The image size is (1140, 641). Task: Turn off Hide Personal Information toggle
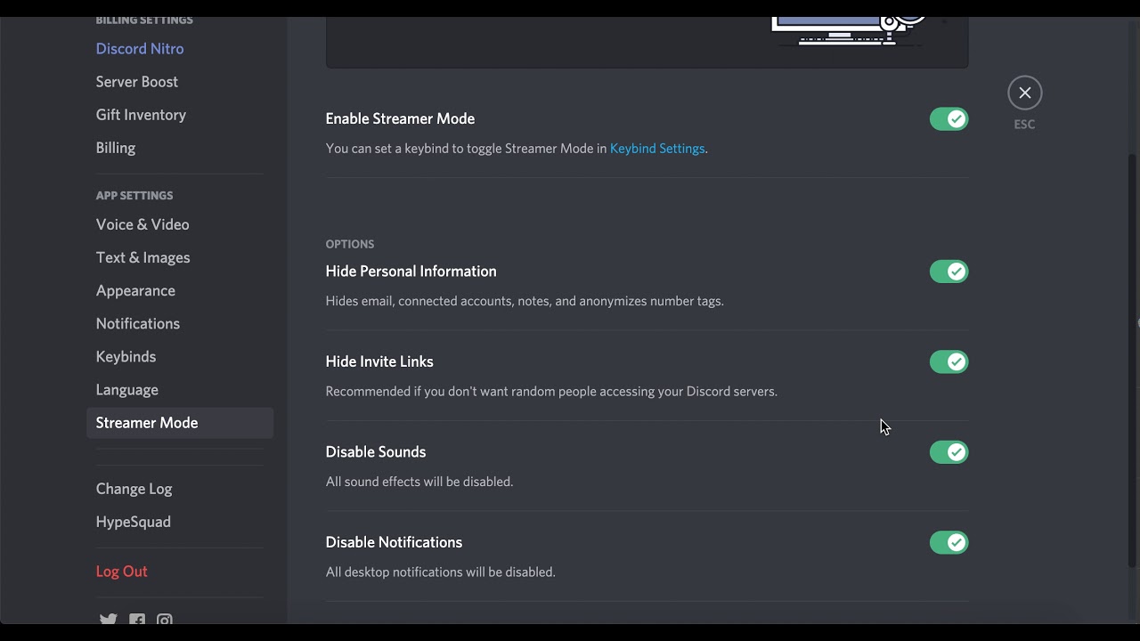pyautogui.click(x=949, y=272)
